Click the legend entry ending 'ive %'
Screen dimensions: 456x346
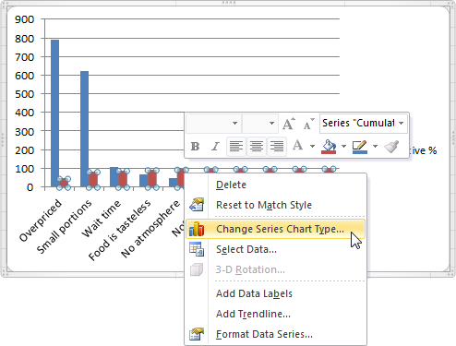424,150
